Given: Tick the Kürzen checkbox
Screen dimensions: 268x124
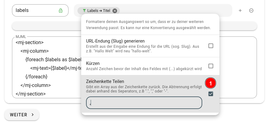Looking at the screenshot, I should [x=211, y=66].
